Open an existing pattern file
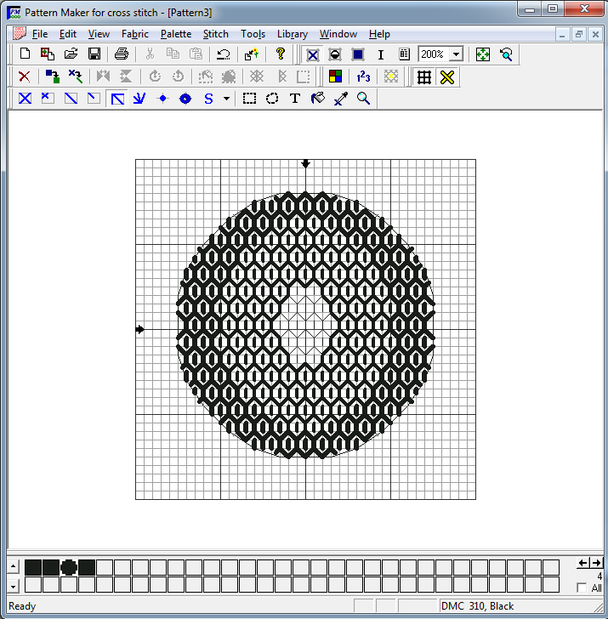The width and height of the screenshot is (608, 619). (x=71, y=54)
